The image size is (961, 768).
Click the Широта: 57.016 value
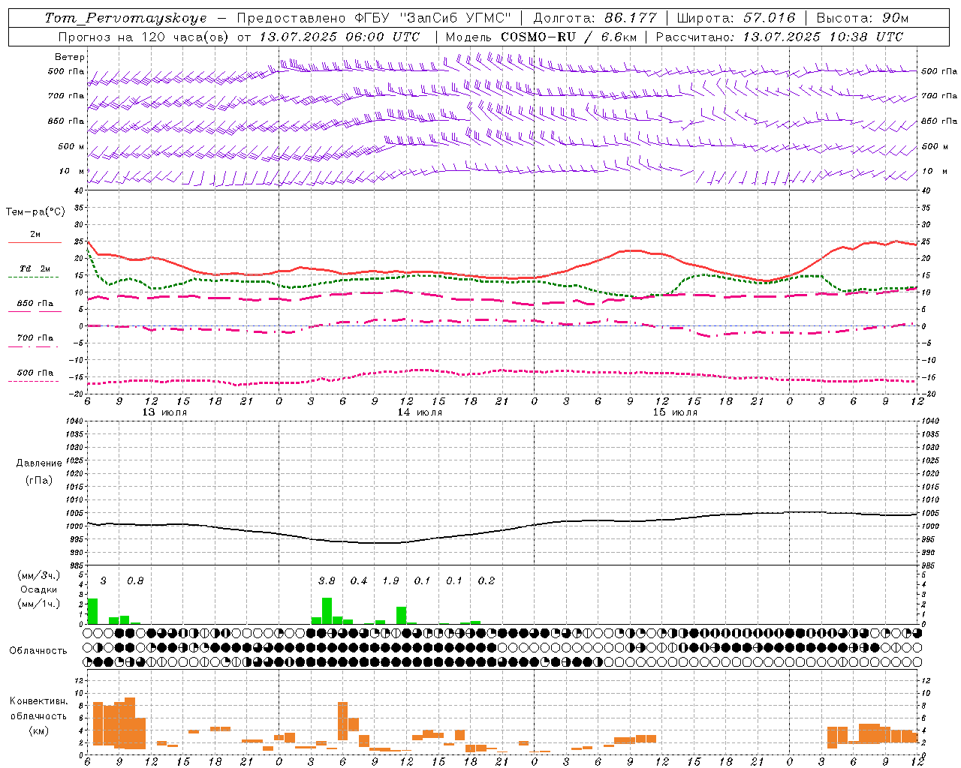click(736, 18)
